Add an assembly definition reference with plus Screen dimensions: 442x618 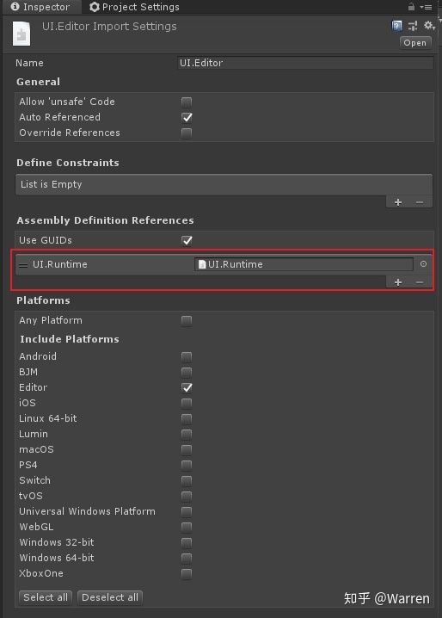click(398, 282)
